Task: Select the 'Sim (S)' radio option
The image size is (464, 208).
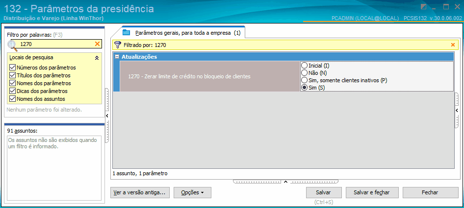Action: pos(304,88)
